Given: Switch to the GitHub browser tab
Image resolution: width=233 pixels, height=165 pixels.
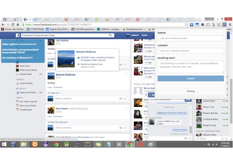Looking at the screenshot, I should pyautogui.click(x=6, y=19).
